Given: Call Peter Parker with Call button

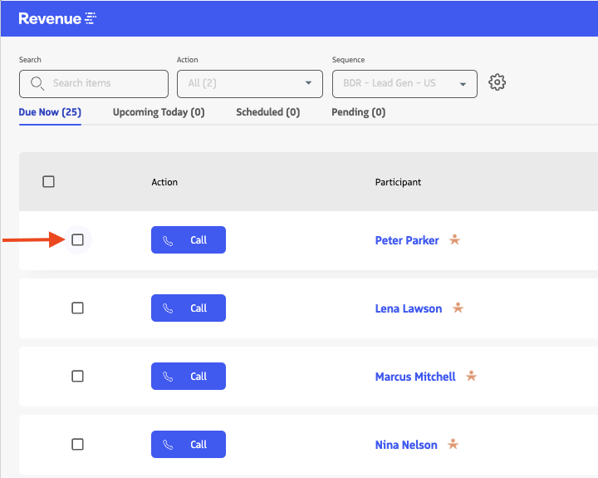Looking at the screenshot, I should 189,239.
